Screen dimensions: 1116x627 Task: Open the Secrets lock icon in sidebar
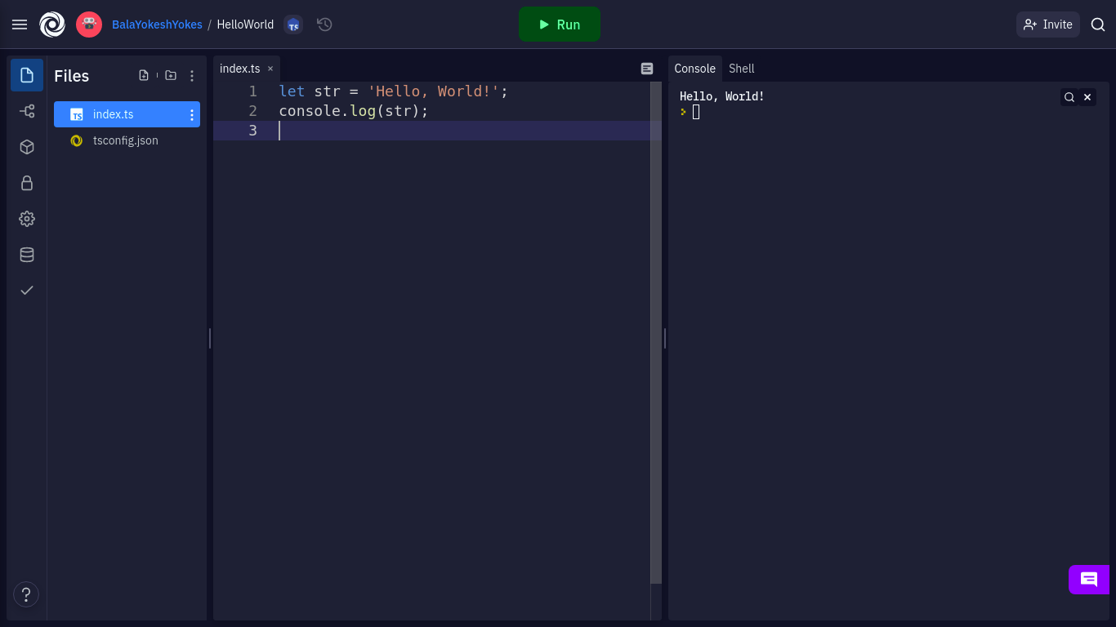point(26,183)
